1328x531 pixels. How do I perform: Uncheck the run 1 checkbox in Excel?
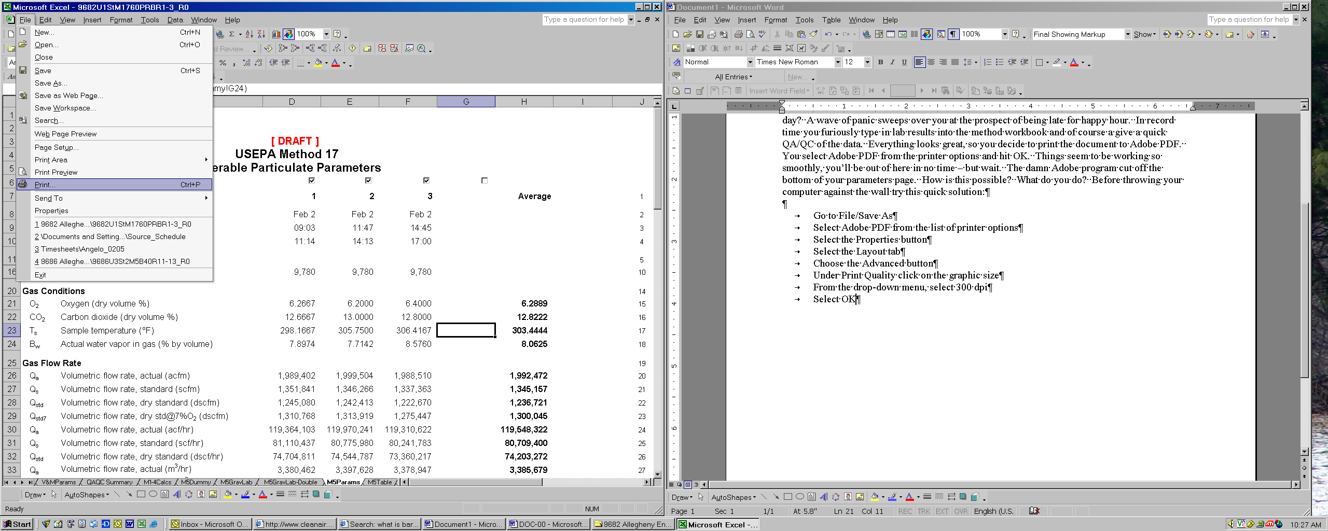click(312, 180)
